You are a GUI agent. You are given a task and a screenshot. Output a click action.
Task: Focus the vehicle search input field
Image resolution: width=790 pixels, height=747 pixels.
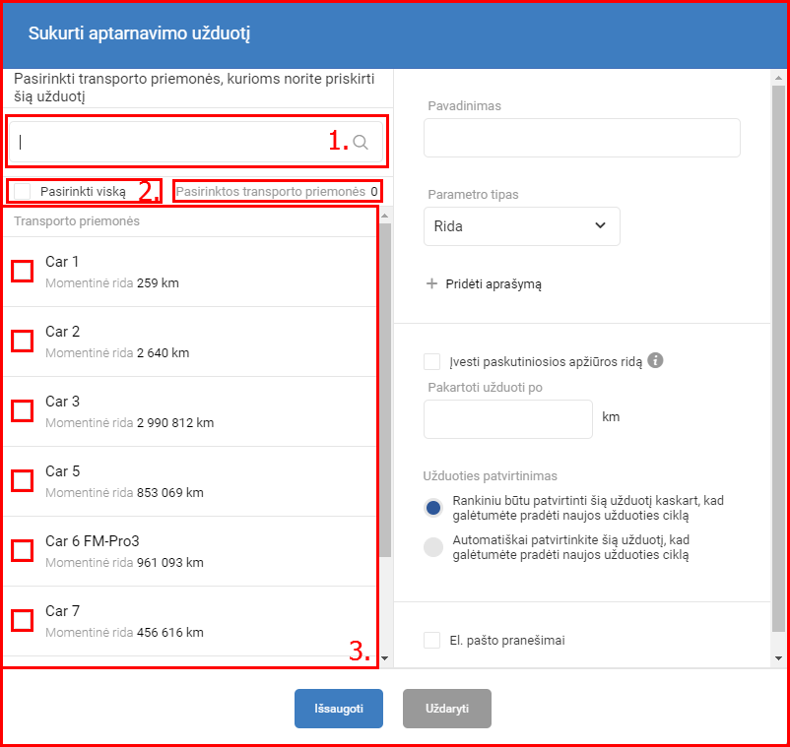click(x=177, y=143)
